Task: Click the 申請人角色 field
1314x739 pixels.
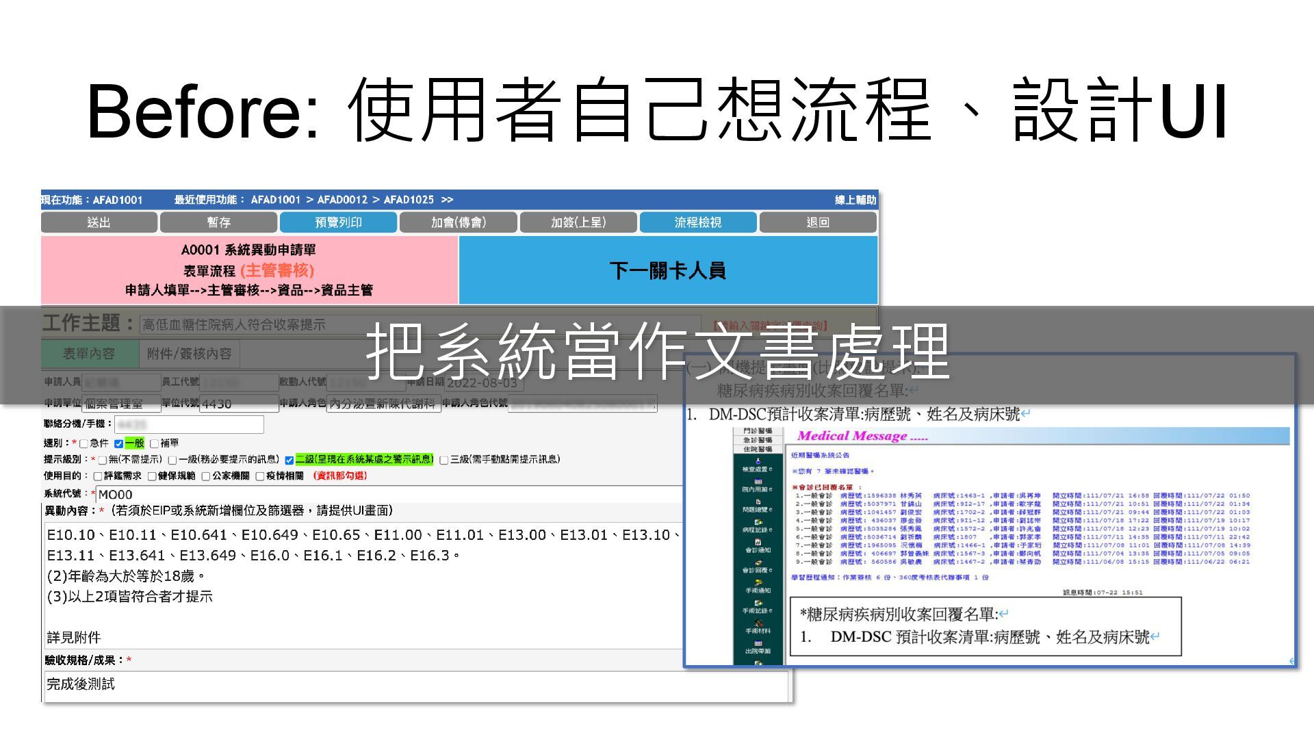Action: coord(383,404)
